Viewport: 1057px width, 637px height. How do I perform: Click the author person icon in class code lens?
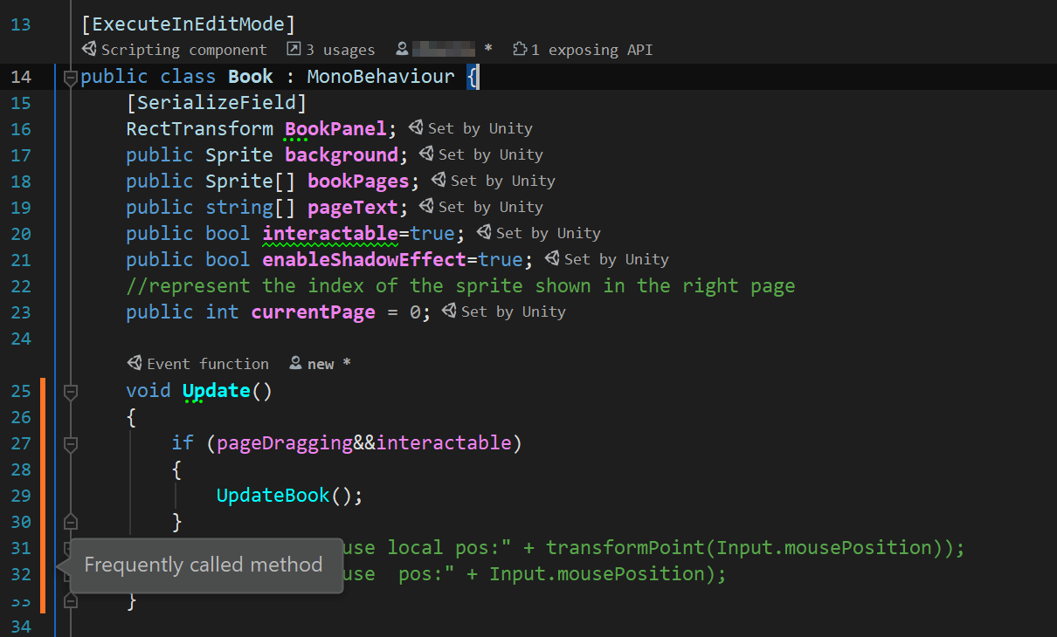click(402, 50)
